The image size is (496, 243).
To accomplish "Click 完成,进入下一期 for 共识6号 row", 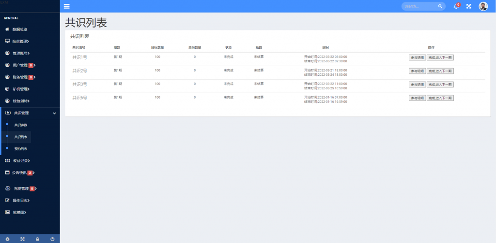I will pyautogui.click(x=440, y=98).
